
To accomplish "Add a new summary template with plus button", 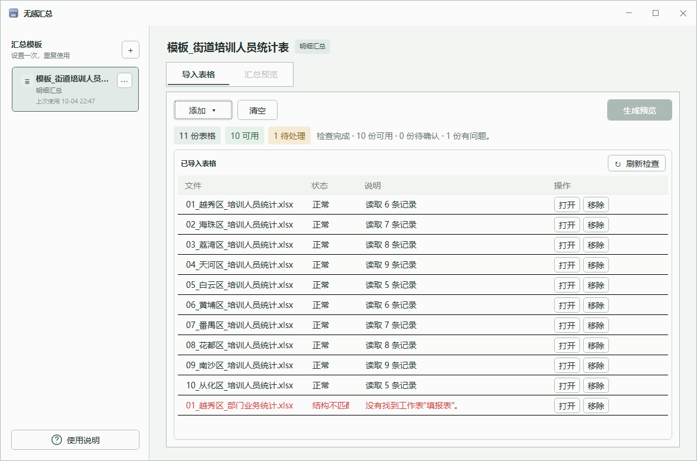I will [130, 50].
